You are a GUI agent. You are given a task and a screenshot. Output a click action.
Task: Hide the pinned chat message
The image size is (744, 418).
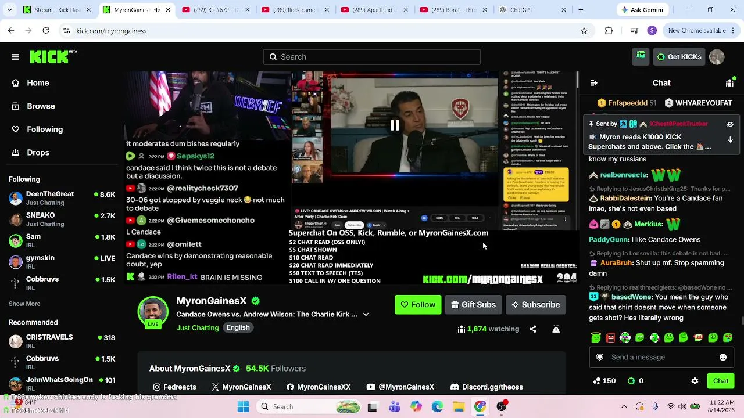pos(730,124)
